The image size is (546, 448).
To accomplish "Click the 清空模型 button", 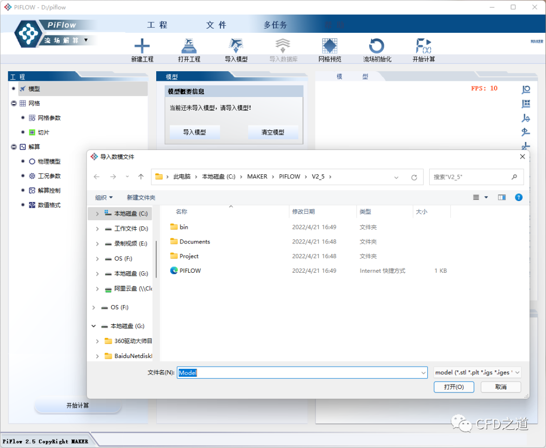I will [272, 132].
